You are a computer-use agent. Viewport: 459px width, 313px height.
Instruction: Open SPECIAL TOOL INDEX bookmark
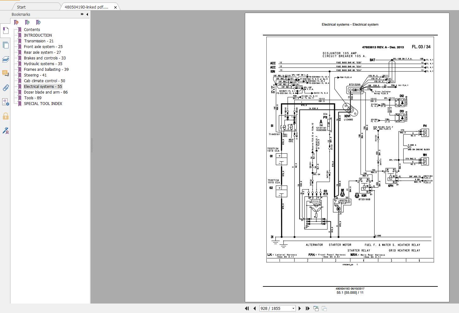pos(43,103)
